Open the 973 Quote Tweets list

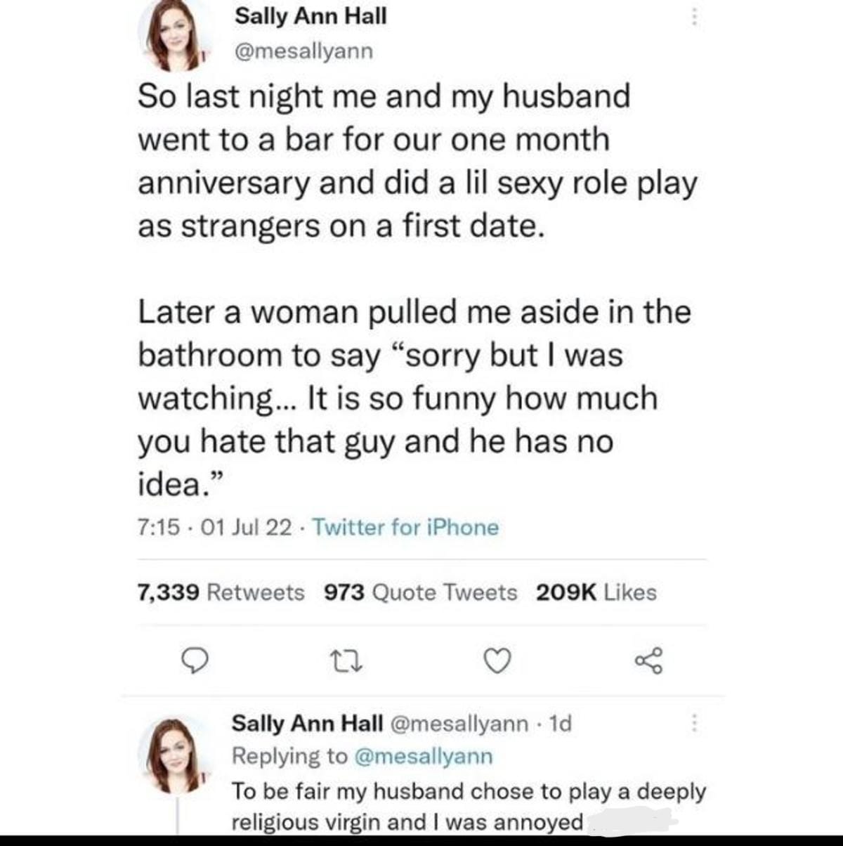tap(420, 592)
